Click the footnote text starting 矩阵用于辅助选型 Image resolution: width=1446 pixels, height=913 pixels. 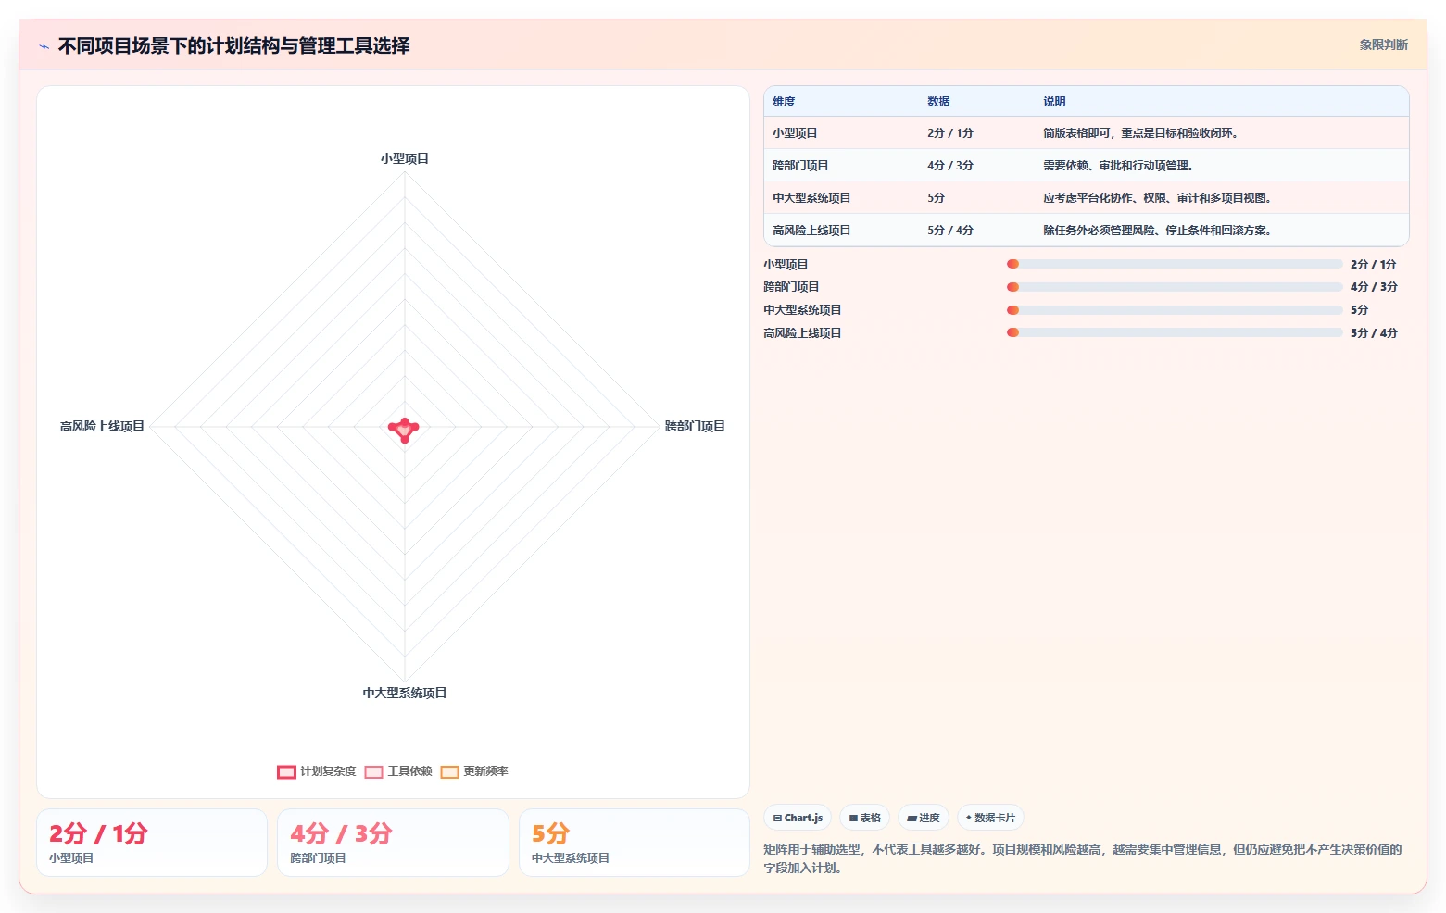click(x=1083, y=858)
